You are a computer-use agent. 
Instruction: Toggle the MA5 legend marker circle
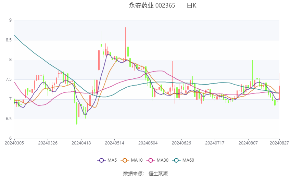(101, 160)
